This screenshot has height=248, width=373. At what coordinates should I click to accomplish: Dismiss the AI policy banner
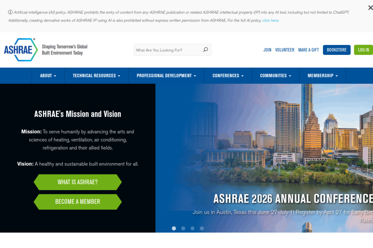pyautogui.click(x=370, y=8)
